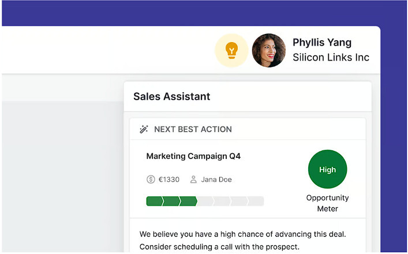Viewport: 408px width, 254px height.
Task: Select the first green pipeline stage
Action: [154, 201]
